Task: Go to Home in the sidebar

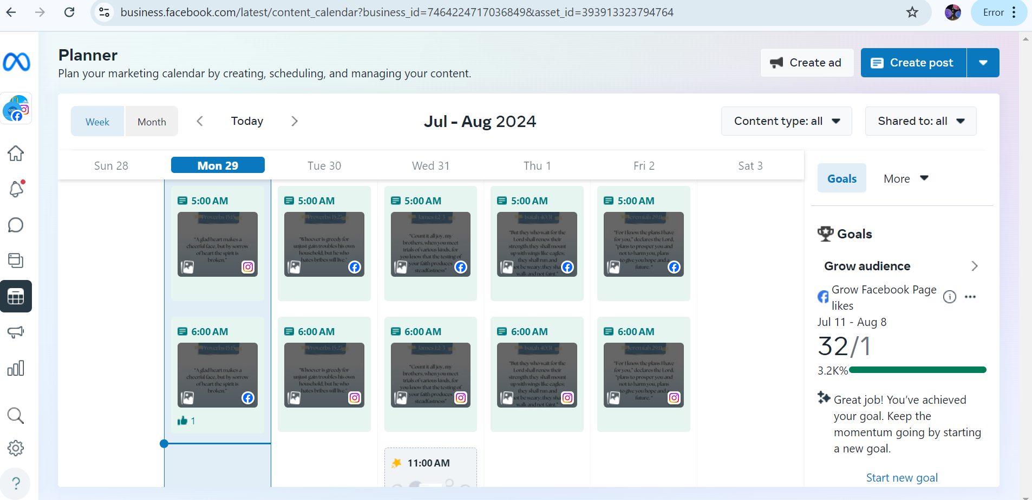Action: click(16, 154)
